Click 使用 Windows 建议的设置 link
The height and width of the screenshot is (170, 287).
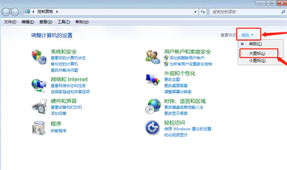point(188,129)
